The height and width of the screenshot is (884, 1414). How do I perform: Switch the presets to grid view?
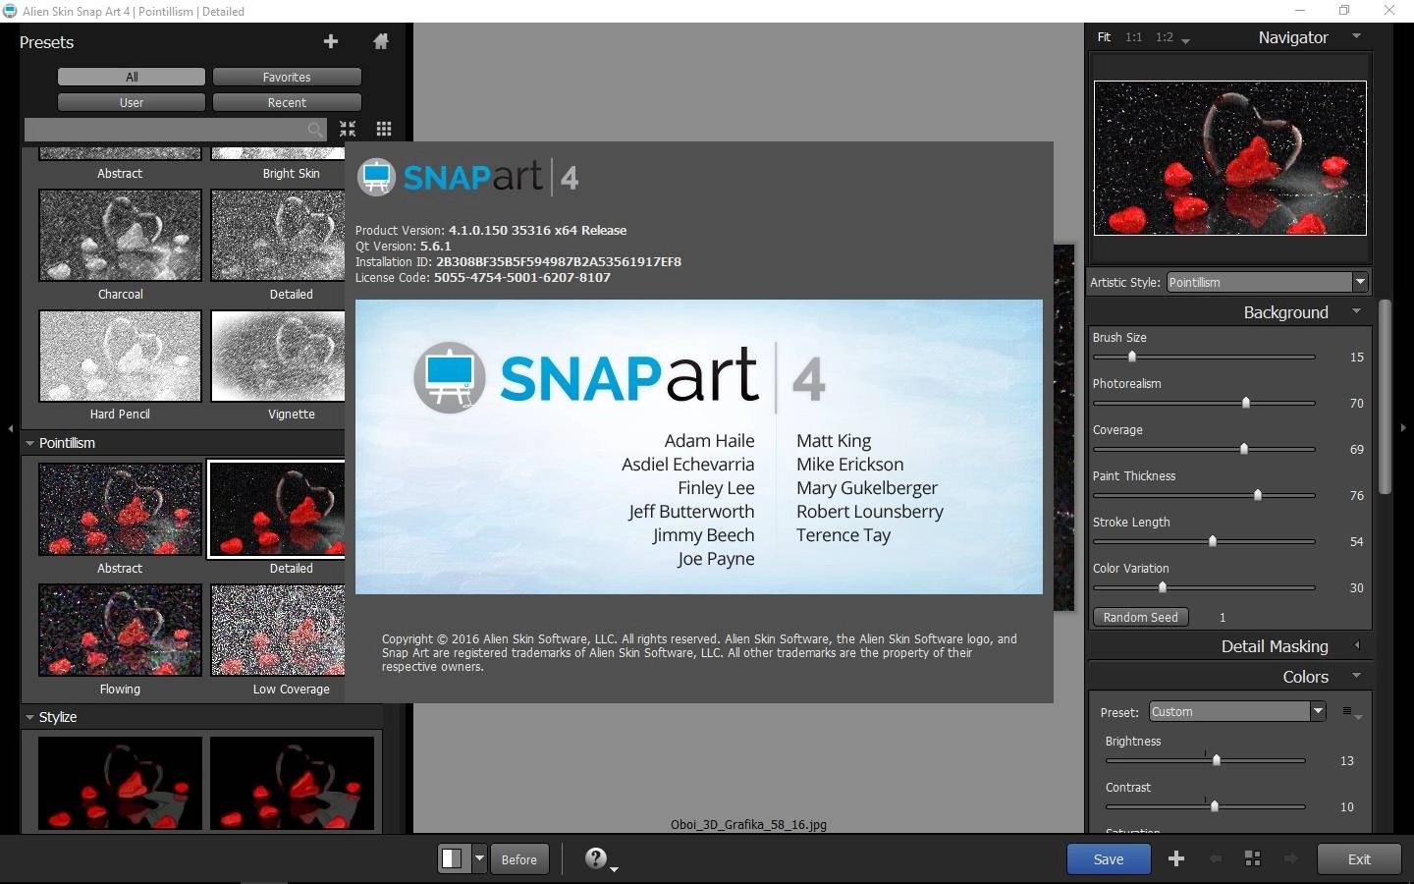point(384,129)
